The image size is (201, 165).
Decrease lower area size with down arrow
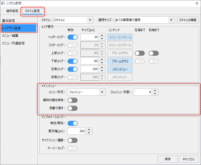click(102, 63)
